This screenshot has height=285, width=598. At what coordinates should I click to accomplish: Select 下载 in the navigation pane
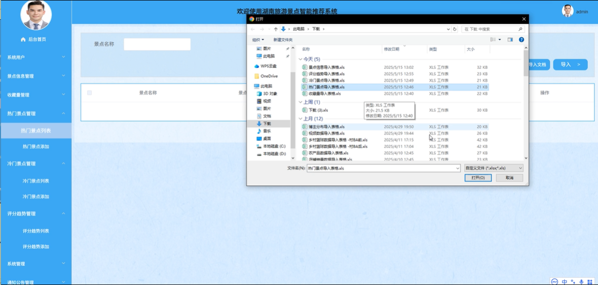[x=263, y=124]
